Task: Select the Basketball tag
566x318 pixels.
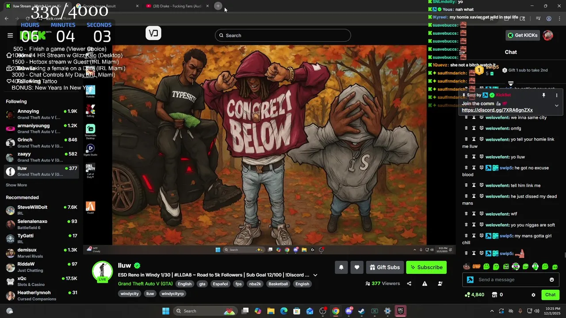Action: (278, 284)
